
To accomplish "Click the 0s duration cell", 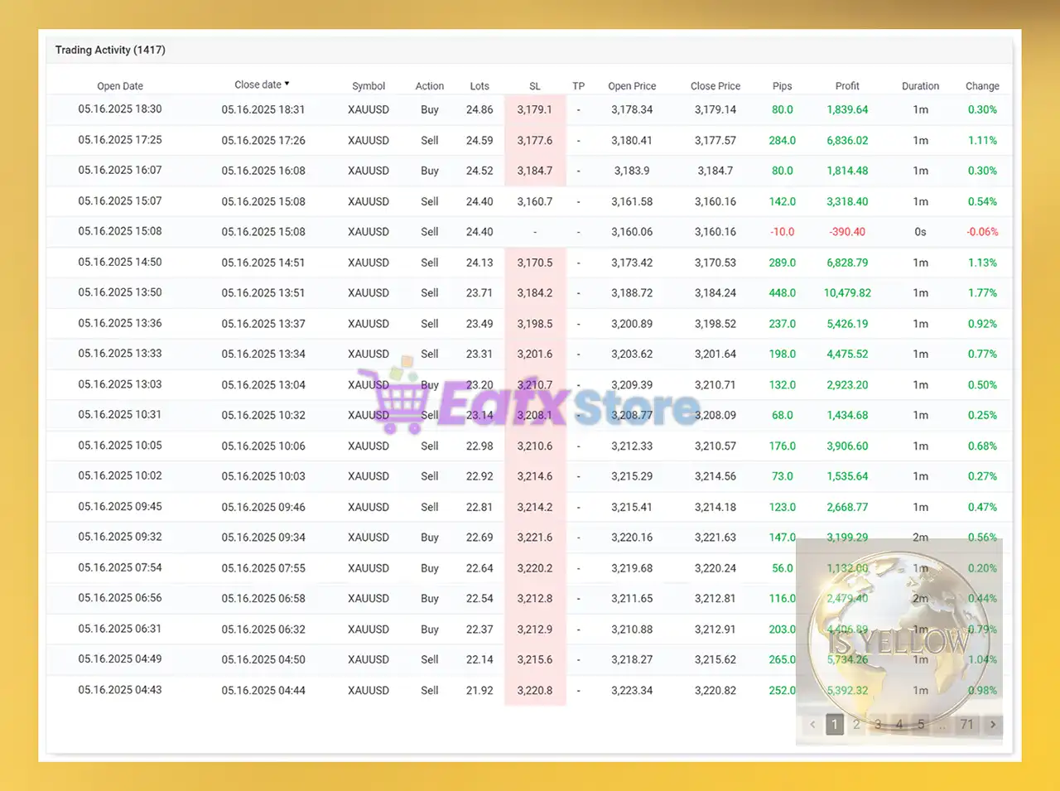I will [x=920, y=232].
